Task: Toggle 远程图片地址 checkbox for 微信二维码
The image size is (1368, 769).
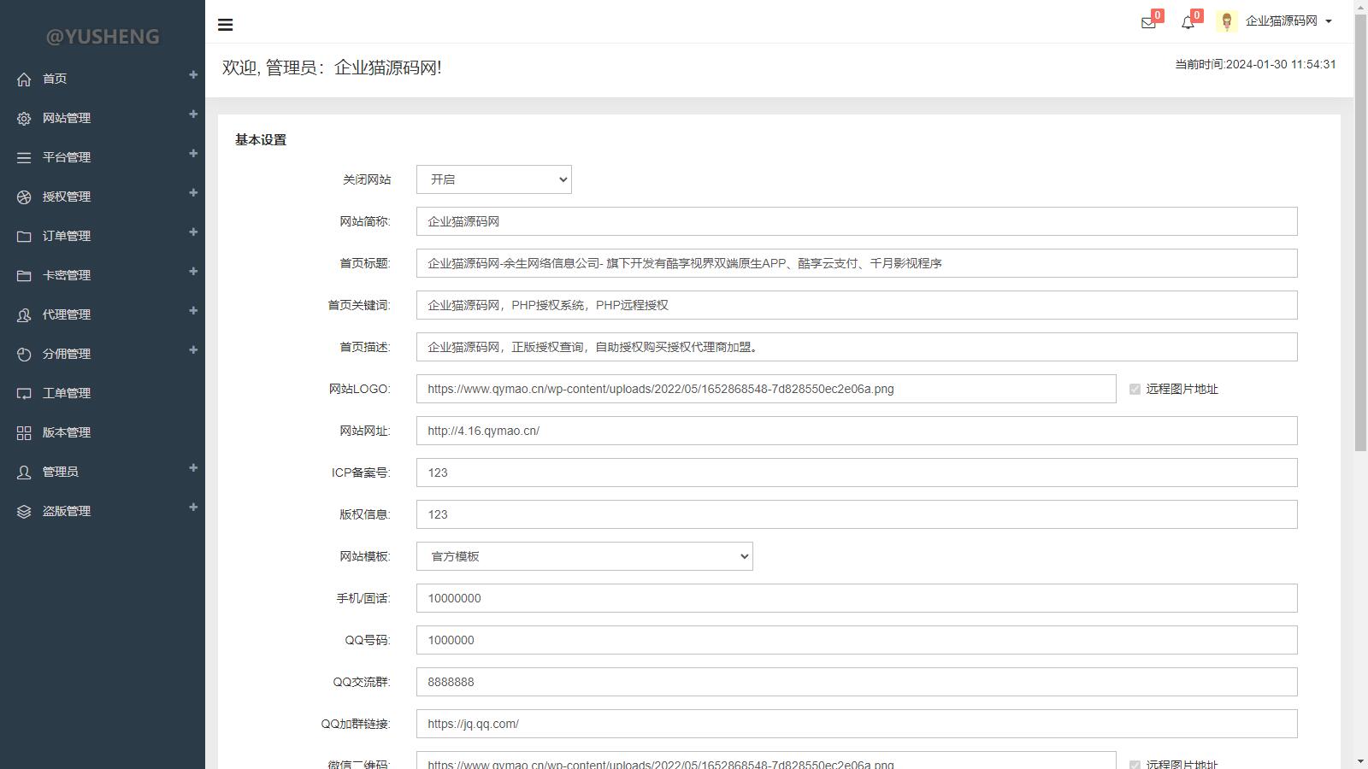Action: [x=1135, y=764]
